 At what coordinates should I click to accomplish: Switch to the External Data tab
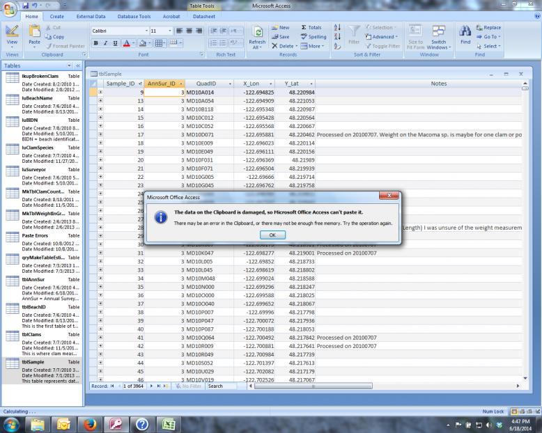pos(91,16)
